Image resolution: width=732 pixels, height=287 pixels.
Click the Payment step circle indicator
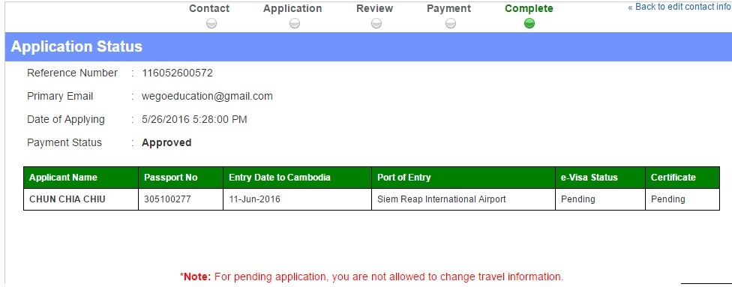point(451,23)
